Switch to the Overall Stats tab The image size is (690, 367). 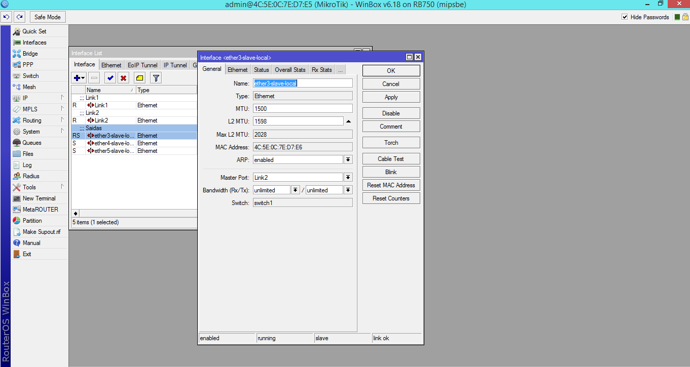(290, 70)
